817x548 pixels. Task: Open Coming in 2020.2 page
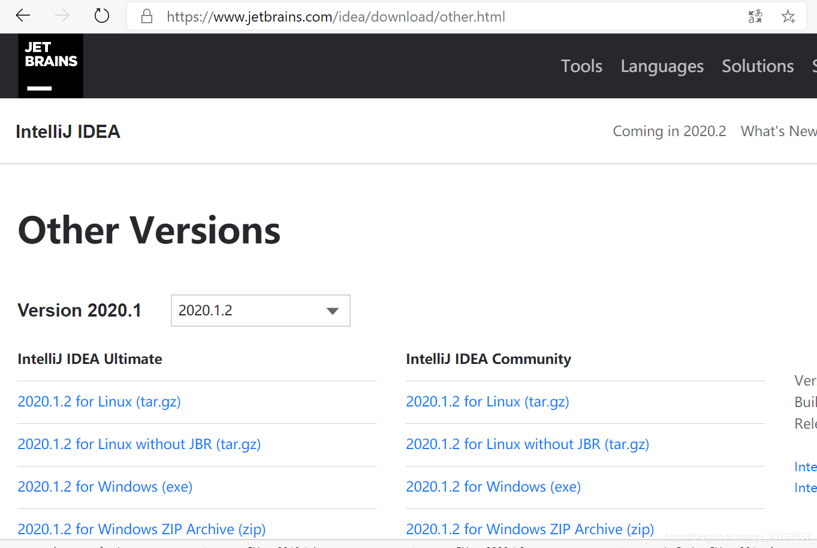(669, 131)
